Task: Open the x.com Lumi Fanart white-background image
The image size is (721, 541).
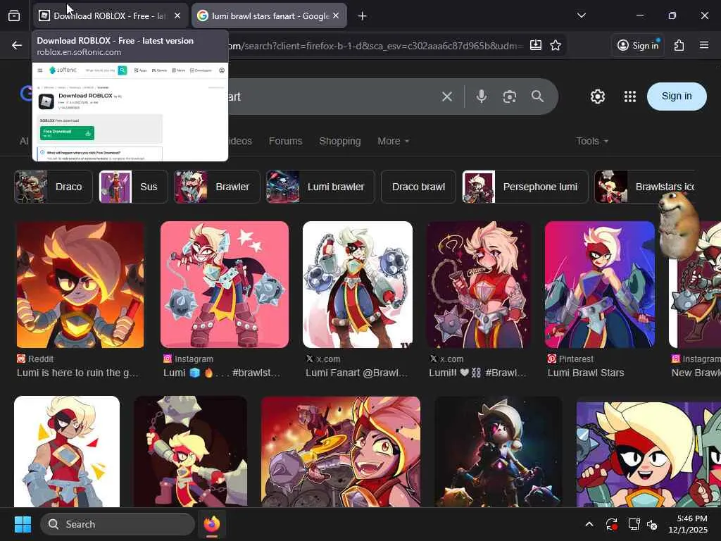Action: click(x=358, y=285)
